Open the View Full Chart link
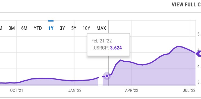The width and height of the screenshot is (201, 99). tap(186, 5)
